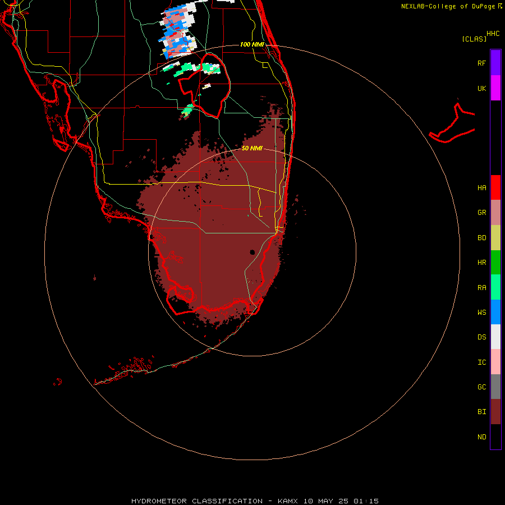Click the HR legend label
Screen dimensions: 505x505
click(x=481, y=262)
